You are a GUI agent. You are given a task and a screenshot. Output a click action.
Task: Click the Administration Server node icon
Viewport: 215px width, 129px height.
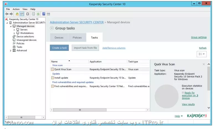pos(11,23)
